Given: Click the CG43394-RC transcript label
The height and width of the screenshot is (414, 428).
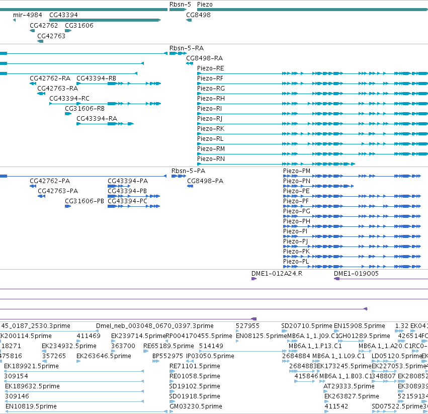Looking at the screenshot, I should pos(69,98).
